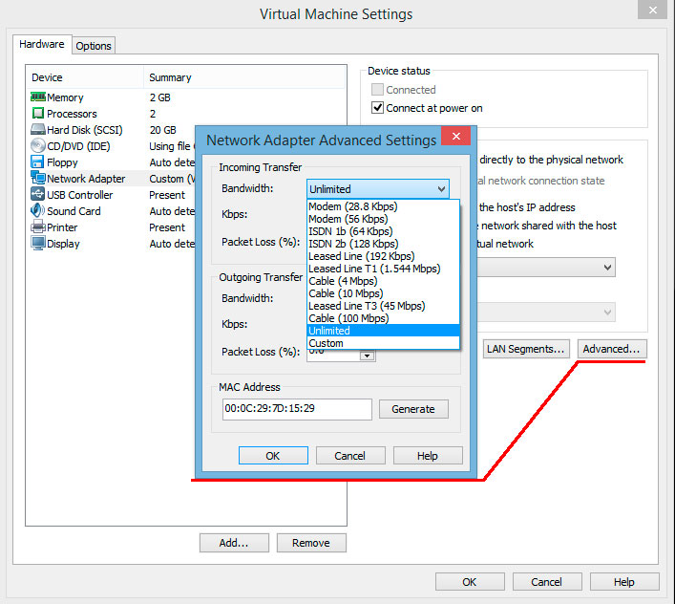This screenshot has width=675, height=604.
Task: Click the Memory summary value 2 GB
Action: click(160, 97)
